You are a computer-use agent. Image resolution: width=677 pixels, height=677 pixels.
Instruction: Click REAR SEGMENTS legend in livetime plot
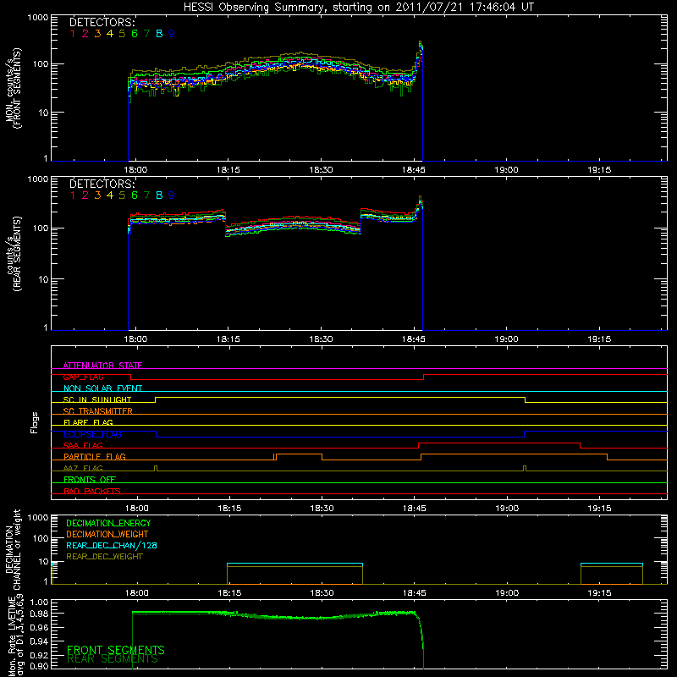coord(113,659)
